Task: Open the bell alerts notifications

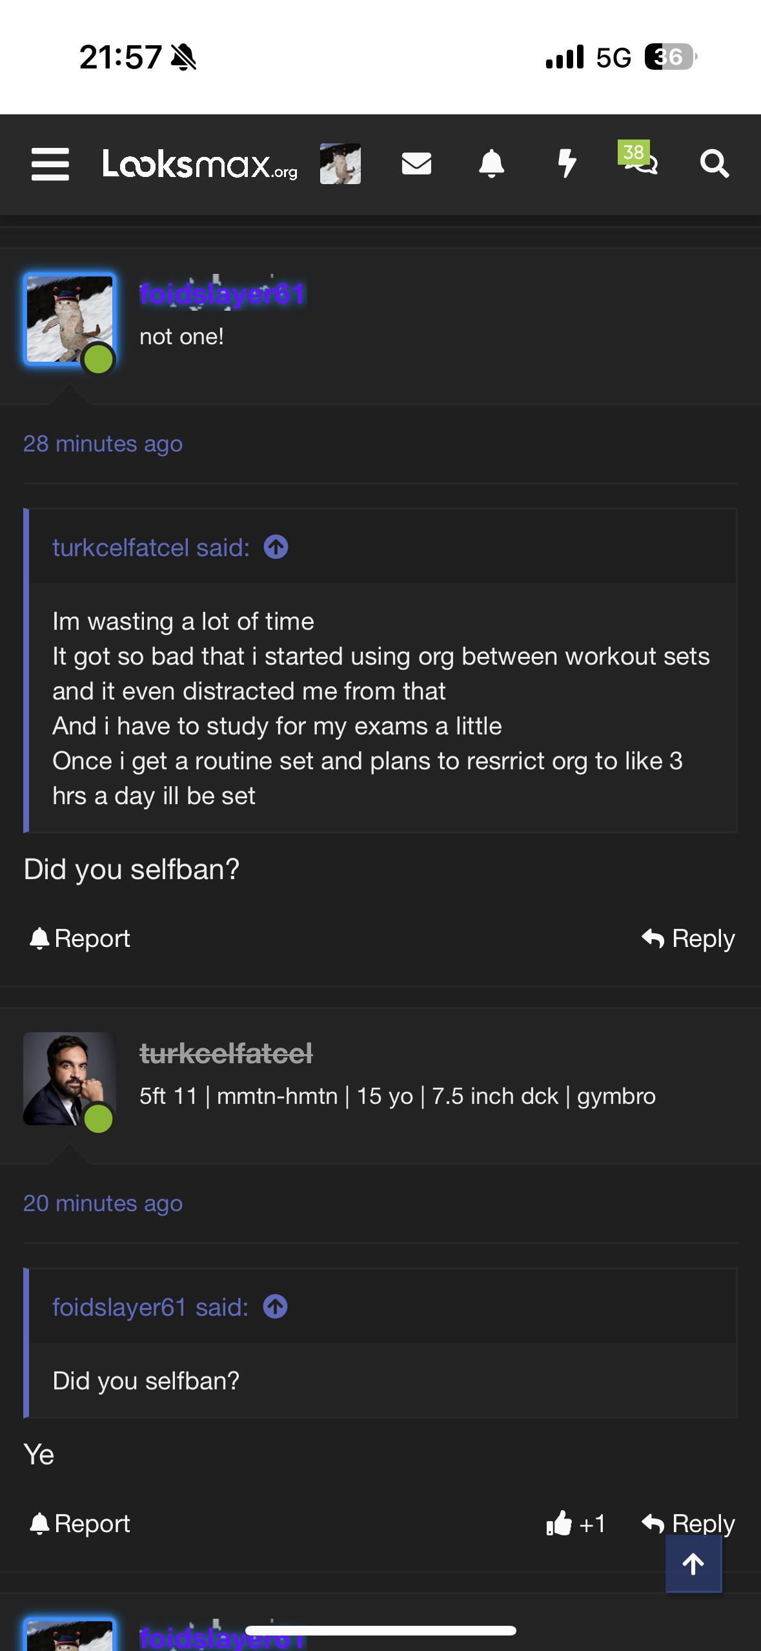Action: [491, 164]
